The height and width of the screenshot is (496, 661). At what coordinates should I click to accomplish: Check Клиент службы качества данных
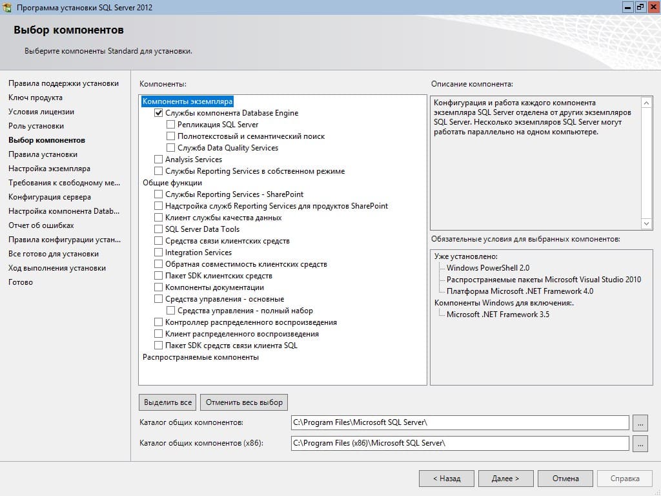click(159, 217)
